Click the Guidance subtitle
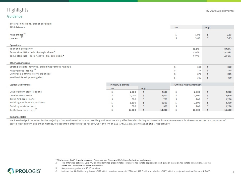Image resolution: width=241 pixels, height=180 pixels. pyautogui.click(x=15, y=16)
